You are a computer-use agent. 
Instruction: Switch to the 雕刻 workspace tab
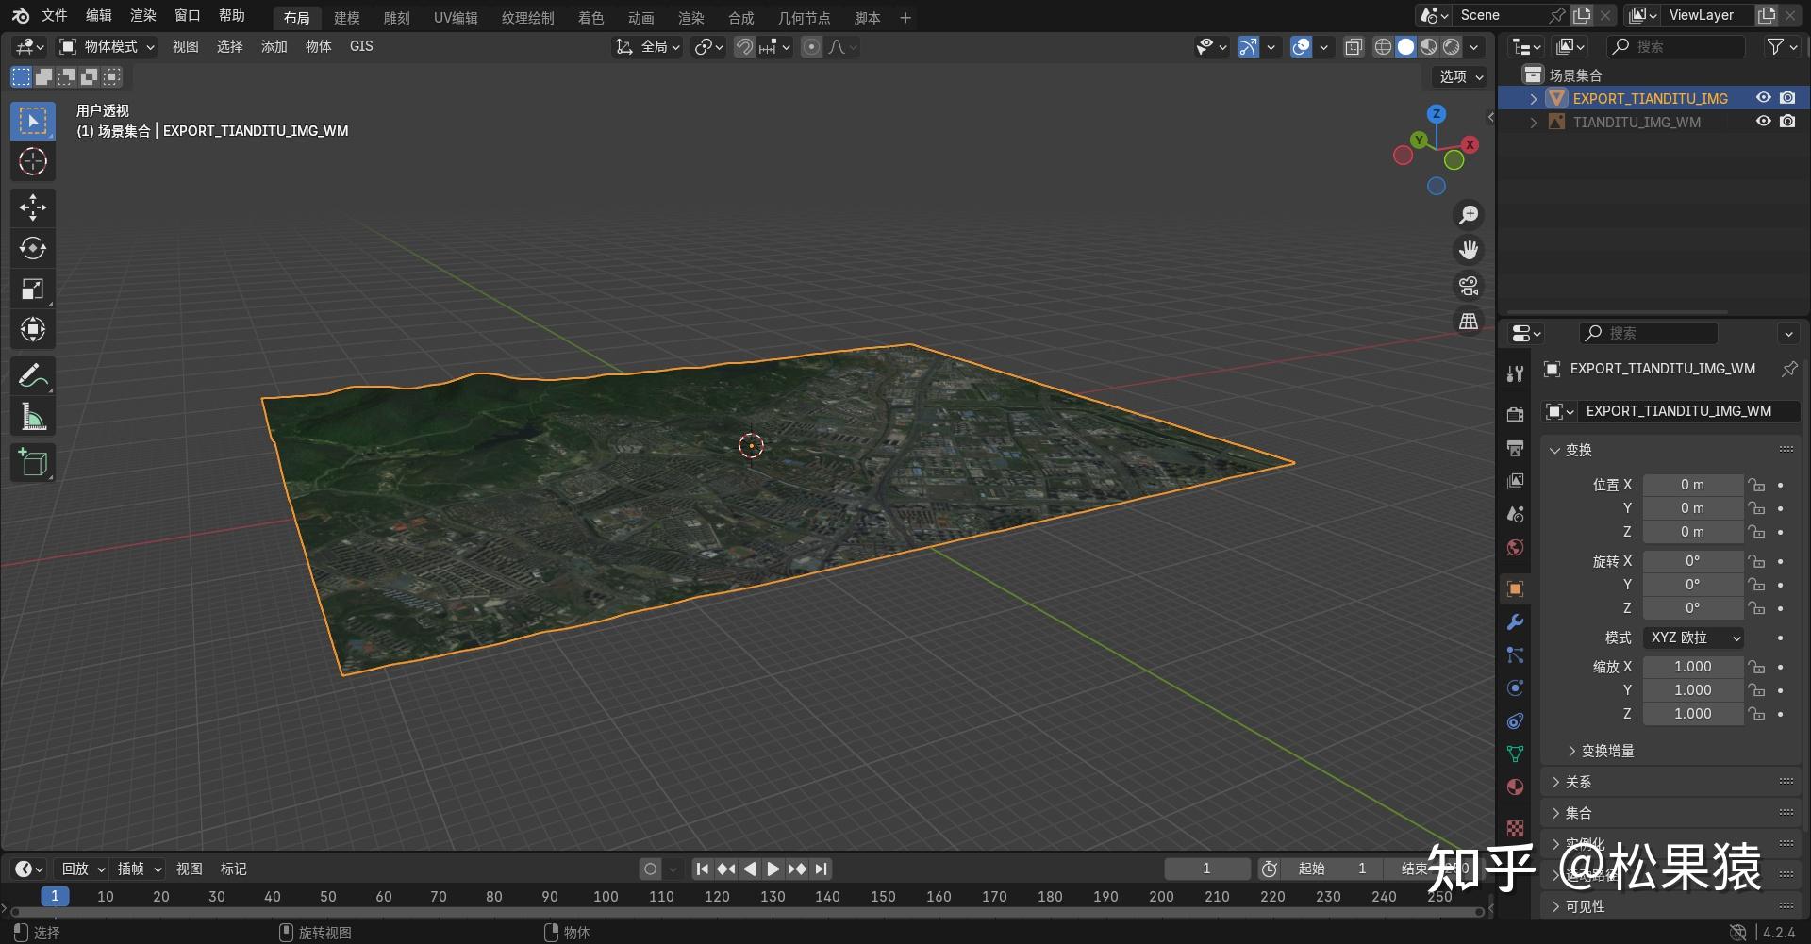pos(396,17)
